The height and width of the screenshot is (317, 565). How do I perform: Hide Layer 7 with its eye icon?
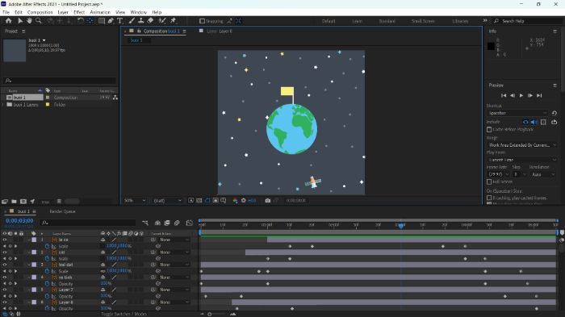[x=5, y=290]
